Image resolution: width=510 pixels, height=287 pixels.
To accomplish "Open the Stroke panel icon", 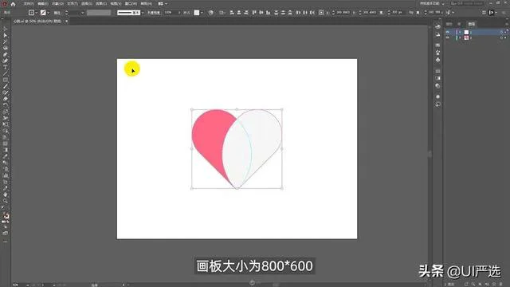I will [x=437, y=71].
